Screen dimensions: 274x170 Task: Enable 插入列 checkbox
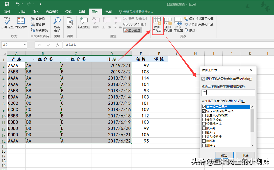[204, 128]
